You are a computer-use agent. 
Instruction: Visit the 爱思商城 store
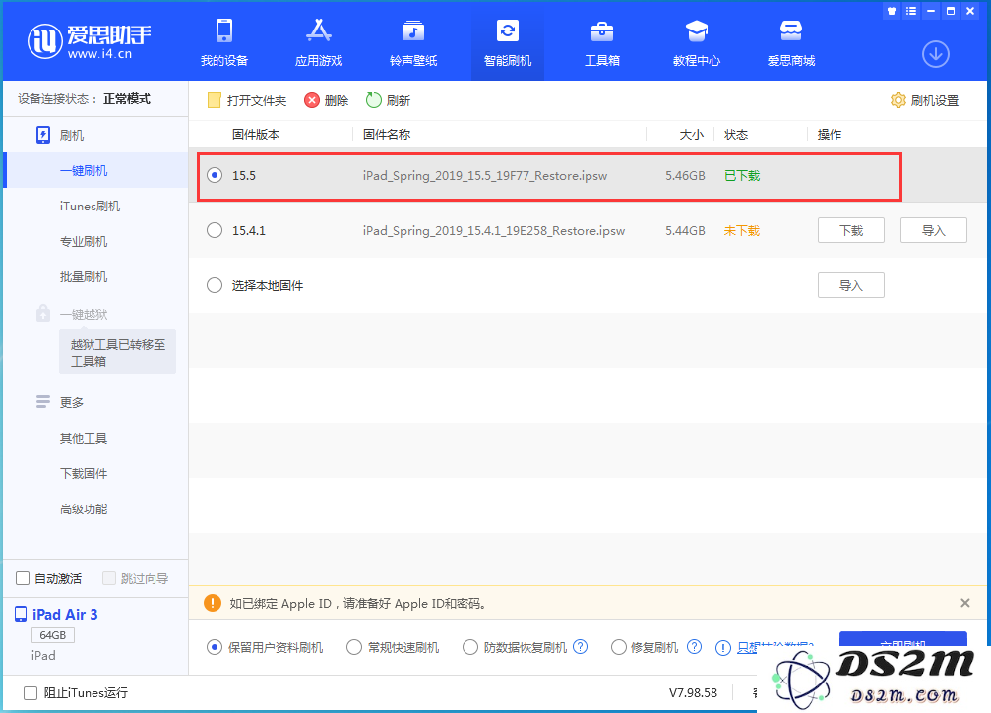click(790, 42)
